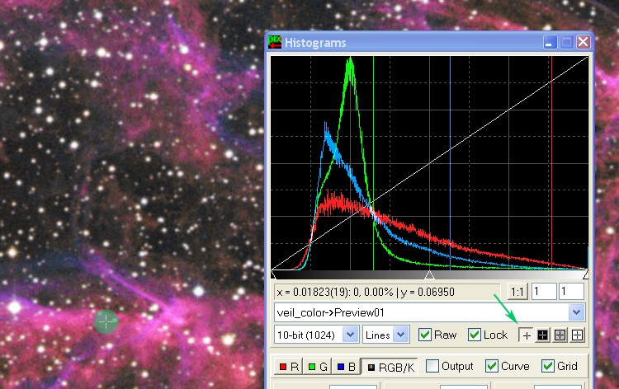Select the plain cross readout mode icon
This screenshot has width=619, height=389.
pos(527,335)
